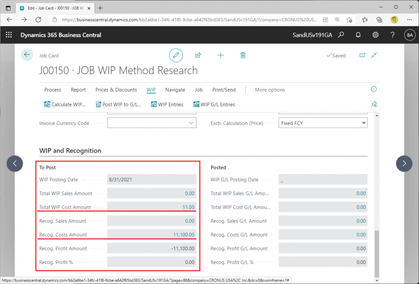419x284 pixels.
Task: Go to previous record with the left arrow
Action: coord(15,164)
